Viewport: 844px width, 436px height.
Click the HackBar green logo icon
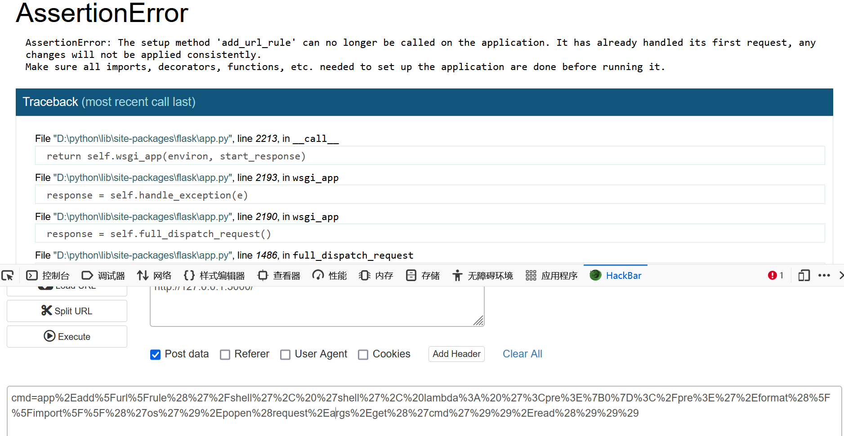(x=595, y=275)
